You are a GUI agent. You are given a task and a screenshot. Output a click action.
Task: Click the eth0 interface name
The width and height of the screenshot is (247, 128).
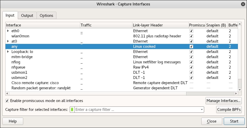(15, 31)
